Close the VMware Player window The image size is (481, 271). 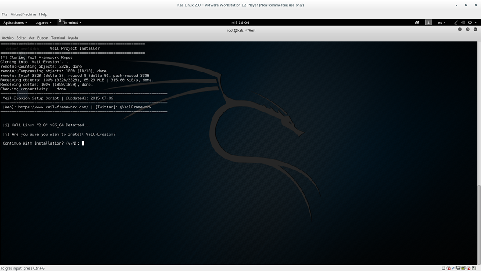point(475,5)
